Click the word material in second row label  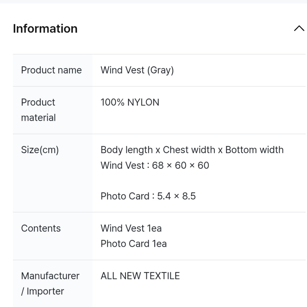38,118
